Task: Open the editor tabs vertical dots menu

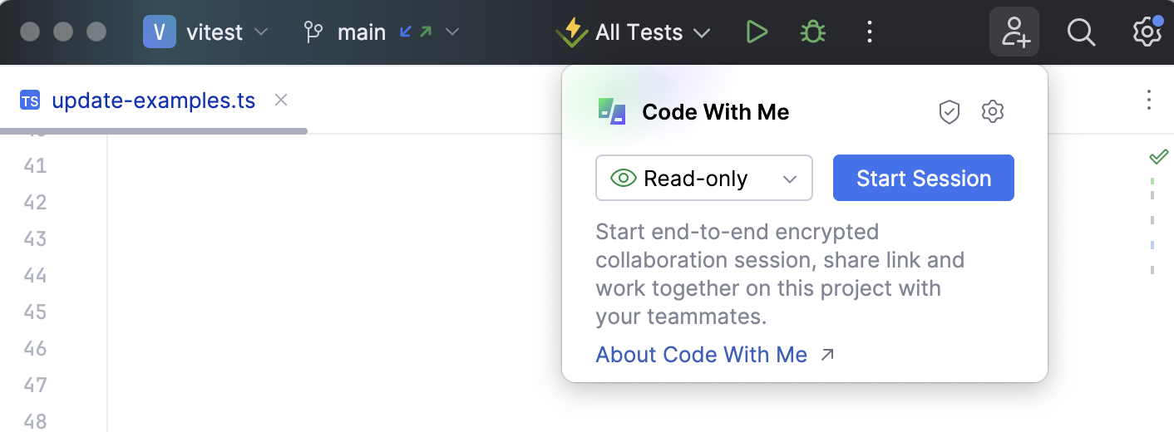Action: click(1149, 101)
